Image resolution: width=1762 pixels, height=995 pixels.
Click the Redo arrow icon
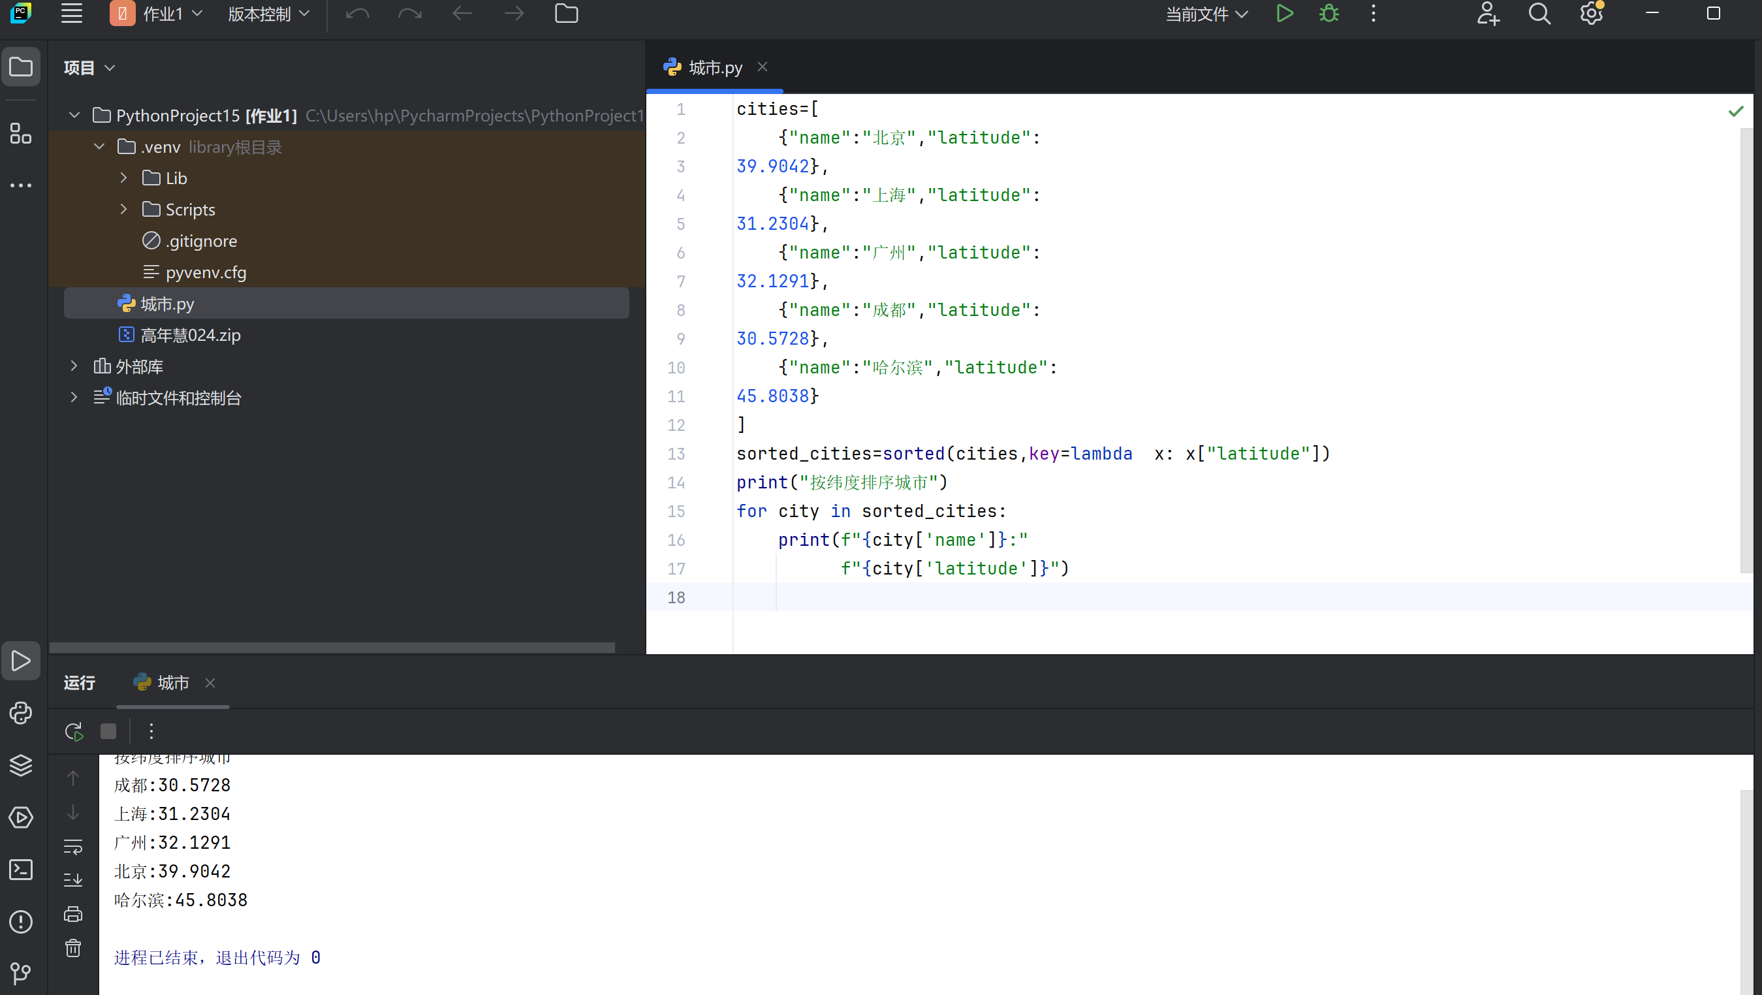pos(410,14)
